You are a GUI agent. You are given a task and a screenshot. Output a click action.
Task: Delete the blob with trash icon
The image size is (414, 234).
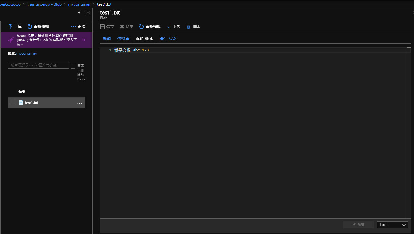188,27
